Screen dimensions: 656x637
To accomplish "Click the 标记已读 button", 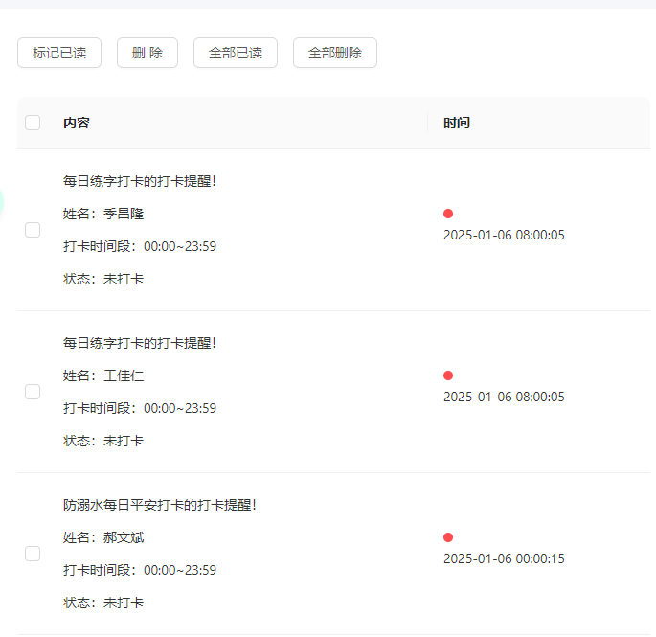I will [59, 54].
